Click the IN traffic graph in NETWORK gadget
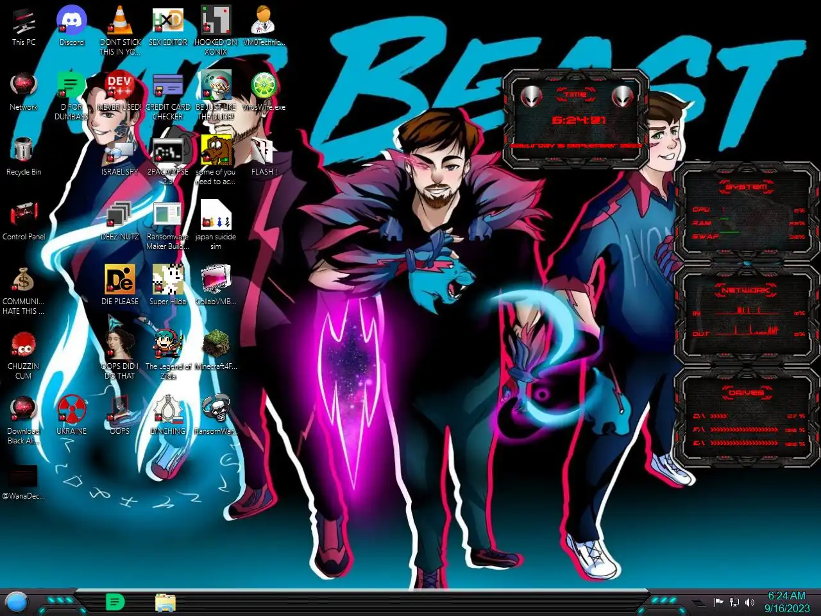 [748, 311]
